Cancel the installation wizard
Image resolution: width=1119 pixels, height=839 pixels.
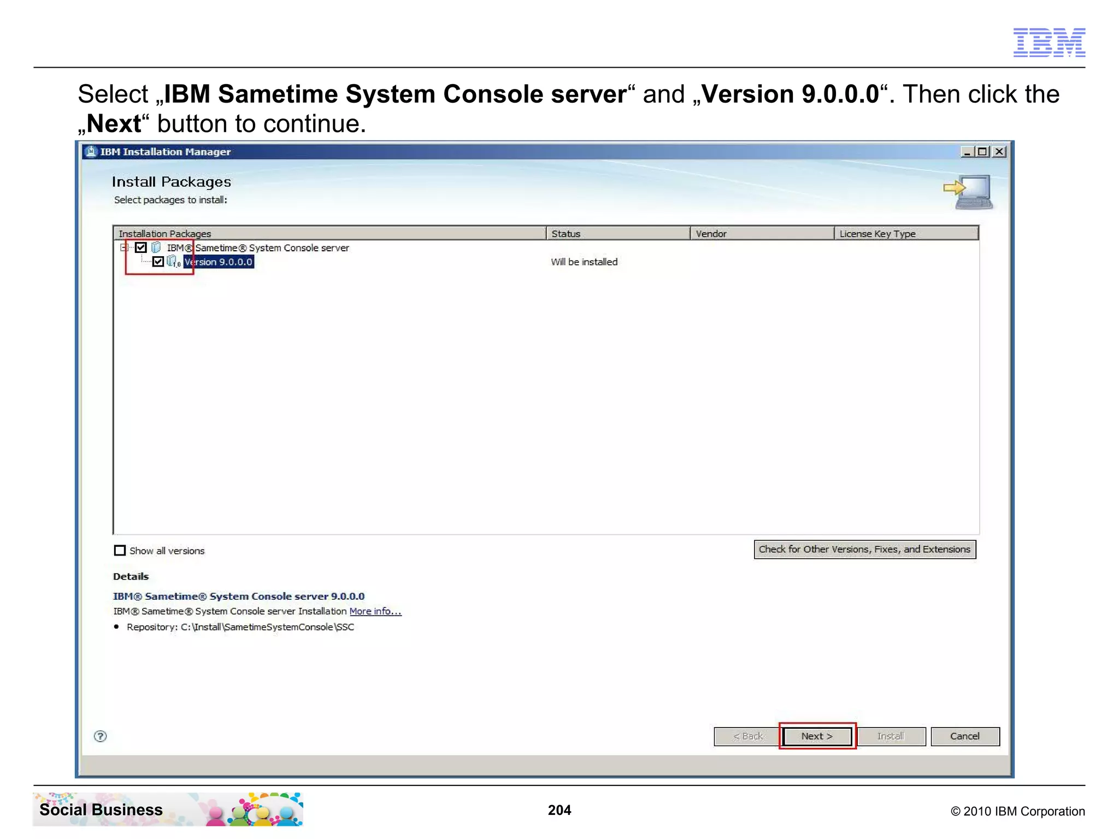(965, 736)
